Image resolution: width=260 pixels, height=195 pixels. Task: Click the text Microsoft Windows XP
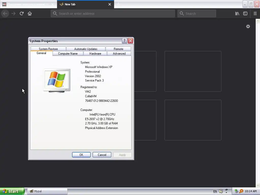pyautogui.click(x=99, y=67)
